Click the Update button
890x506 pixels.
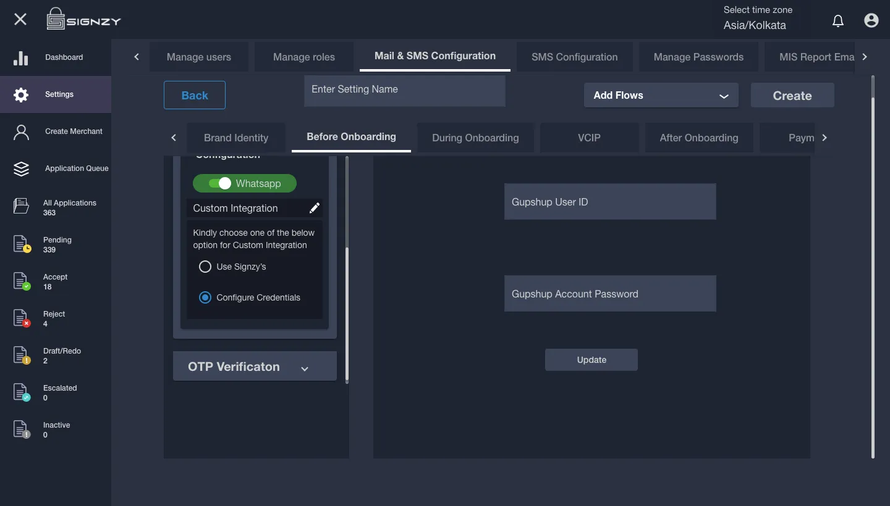click(591, 360)
